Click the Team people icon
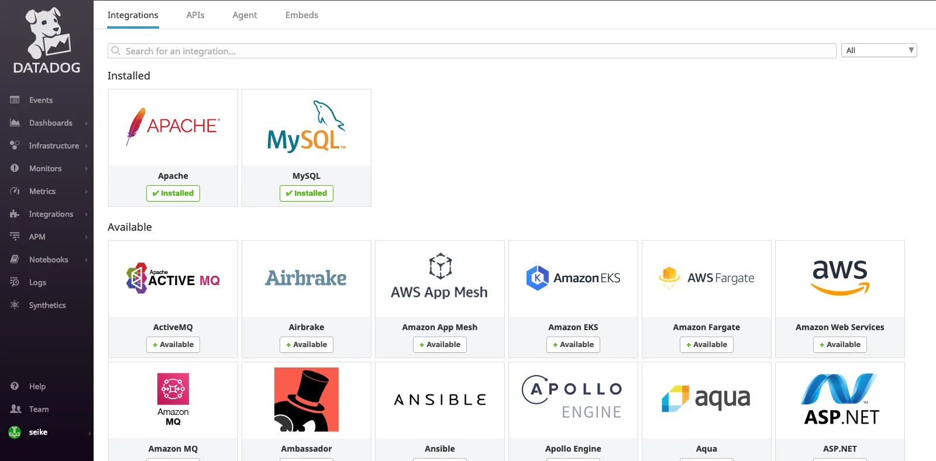The image size is (936, 461). [16, 409]
